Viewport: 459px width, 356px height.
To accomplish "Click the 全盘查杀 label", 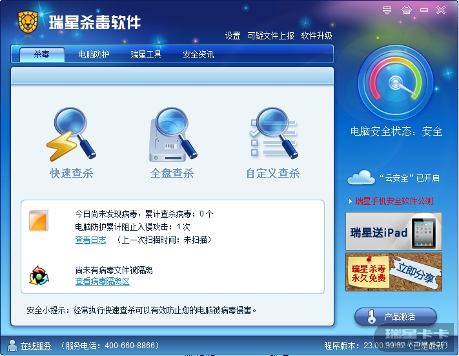I will (172, 173).
